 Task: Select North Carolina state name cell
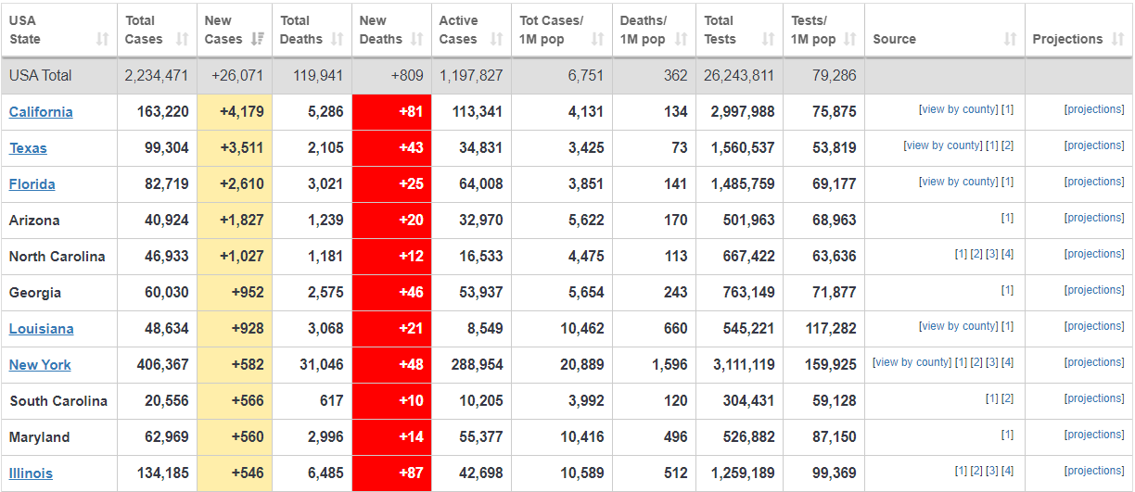58,257
